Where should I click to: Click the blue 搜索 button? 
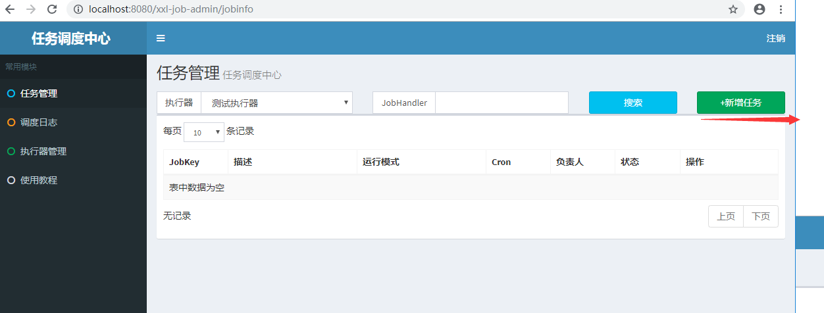tap(633, 103)
